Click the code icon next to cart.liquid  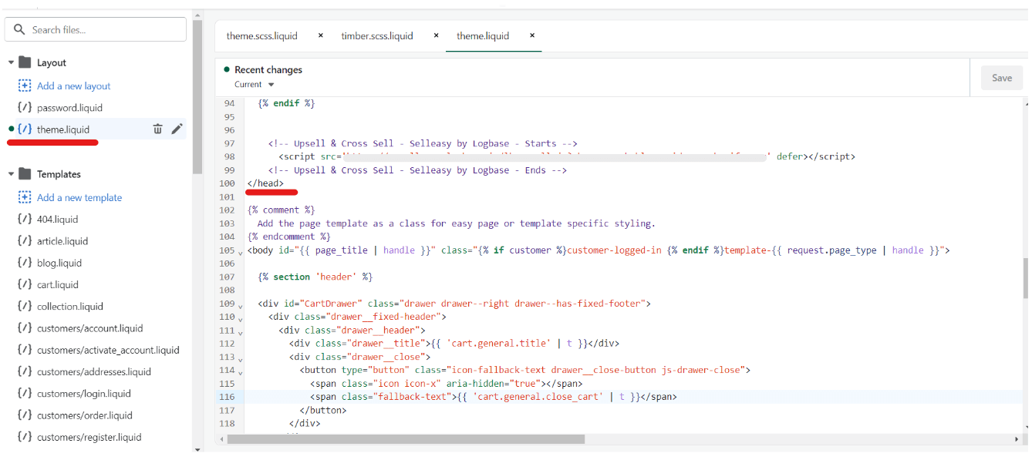point(25,285)
